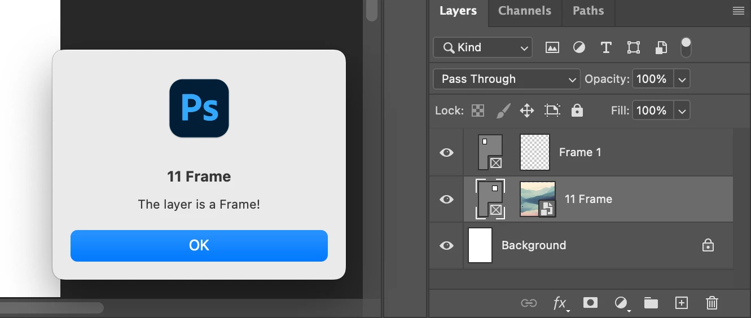Open the Kind filter dropdown
Image resolution: width=751 pixels, height=318 pixels.
point(482,48)
